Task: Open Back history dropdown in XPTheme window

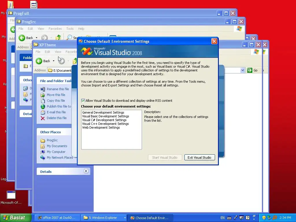Action: 53,61
